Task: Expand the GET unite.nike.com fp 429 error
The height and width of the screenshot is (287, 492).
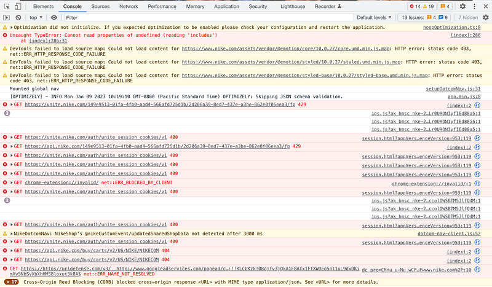Action: (12, 104)
